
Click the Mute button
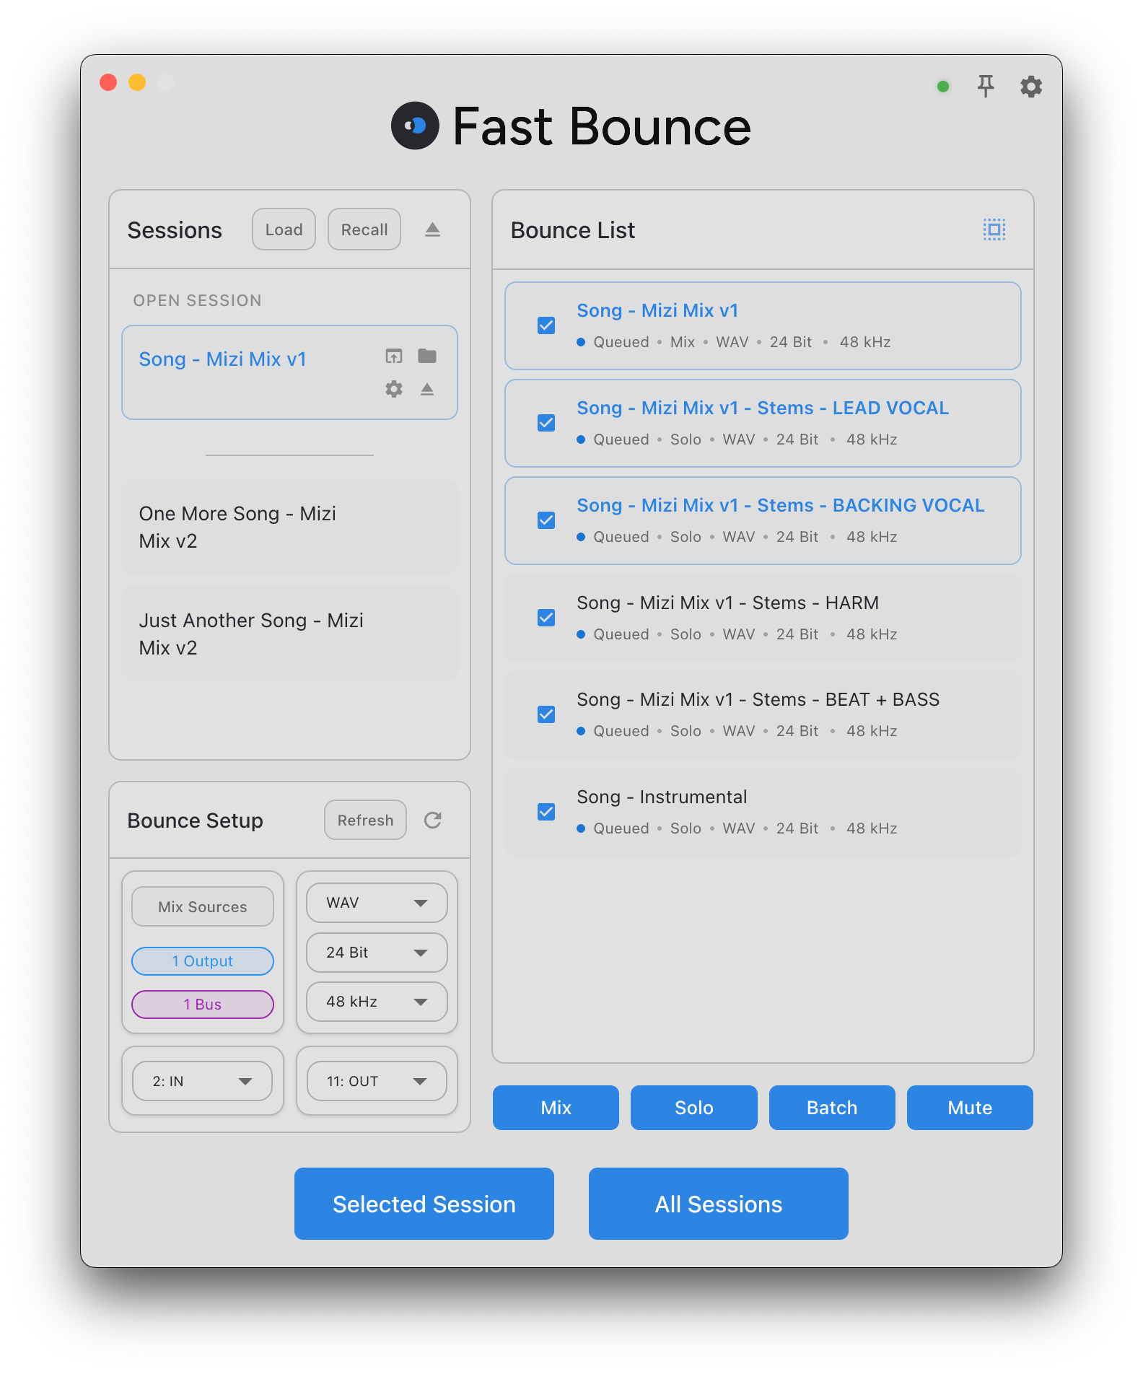tap(970, 1108)
